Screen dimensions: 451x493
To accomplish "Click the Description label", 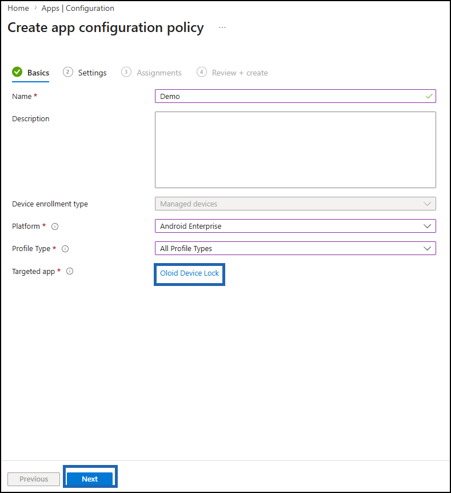I will [31, 119].
